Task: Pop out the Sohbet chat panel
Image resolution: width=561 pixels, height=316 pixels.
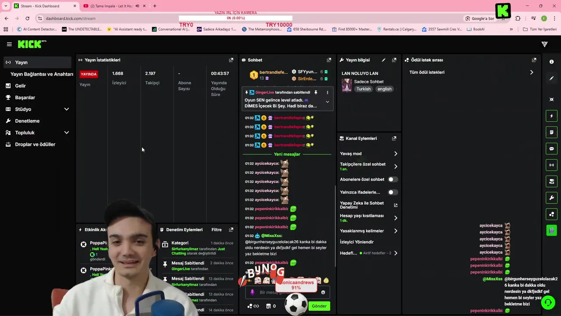Action: tap(329, 60)
